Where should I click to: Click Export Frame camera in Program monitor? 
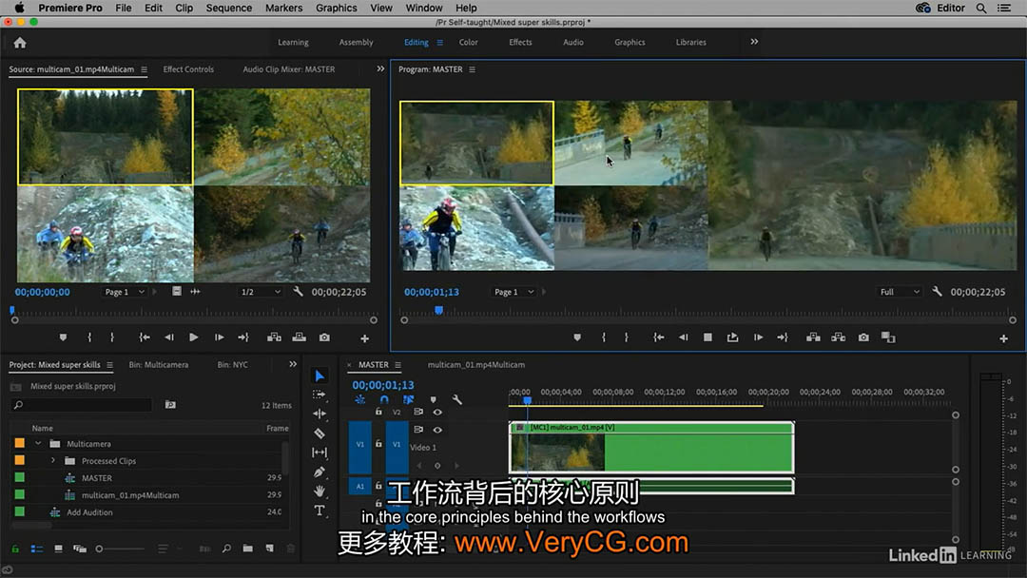pyautogui.click(x=863, y=337)
